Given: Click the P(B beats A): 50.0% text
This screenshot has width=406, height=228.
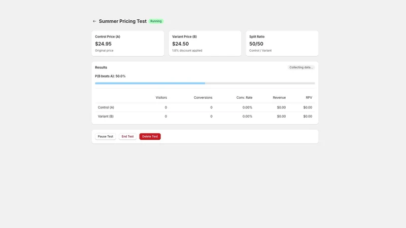Looking at the screenshot, I should 110,77.
